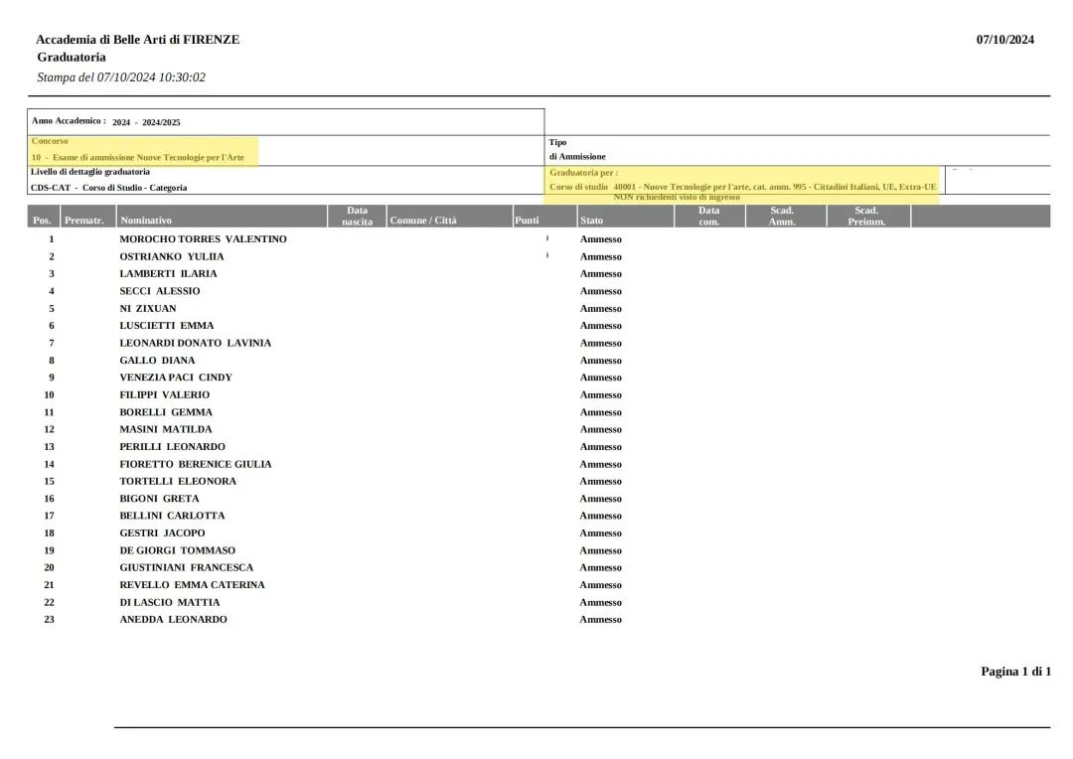Click the Scad. Preimm. column header
This screenshot has width=1073, height=759.
pyautogui.click(x=866, y=216)
